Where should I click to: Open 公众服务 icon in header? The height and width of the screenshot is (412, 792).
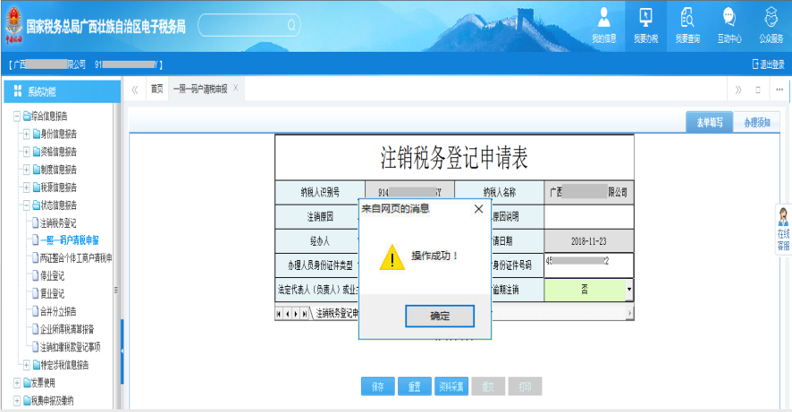point(771,18)
